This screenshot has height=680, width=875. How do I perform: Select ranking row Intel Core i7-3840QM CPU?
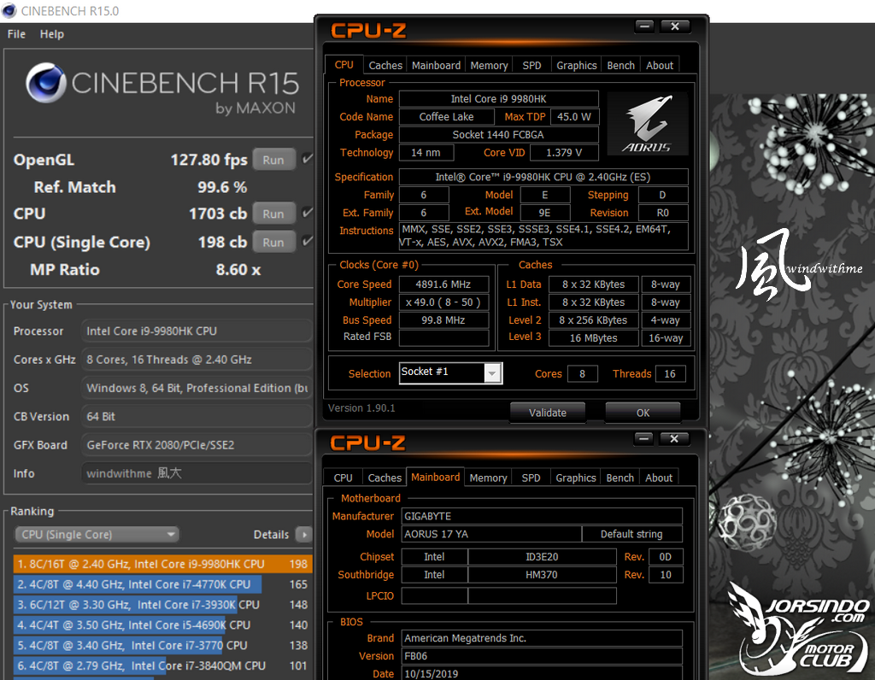(162, 665)
